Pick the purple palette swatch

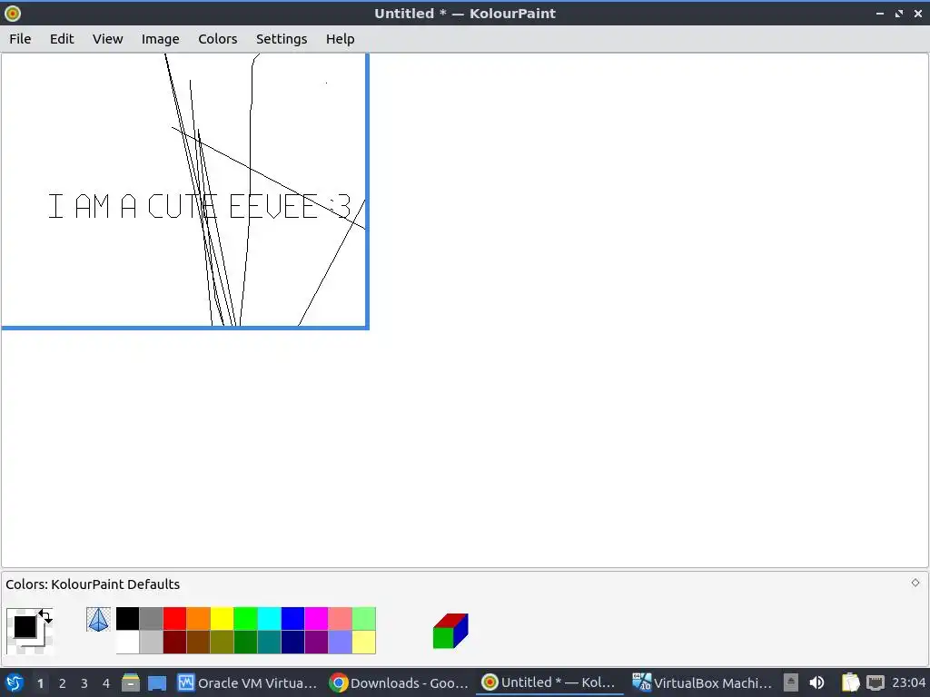(317, 642)
